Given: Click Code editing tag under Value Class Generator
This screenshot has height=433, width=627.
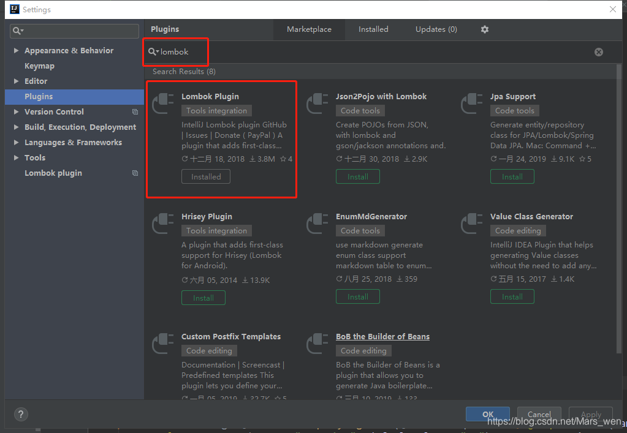Looking at the screenshot, I should 518,230.
